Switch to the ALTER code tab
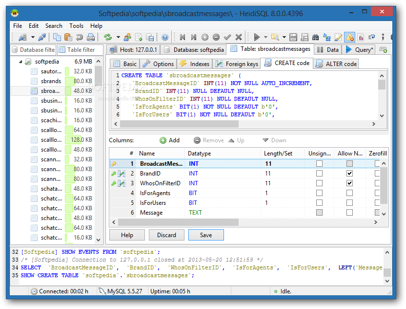Image resolution: width=406 pixels, height=309 pixels. [x=336, y=64]
